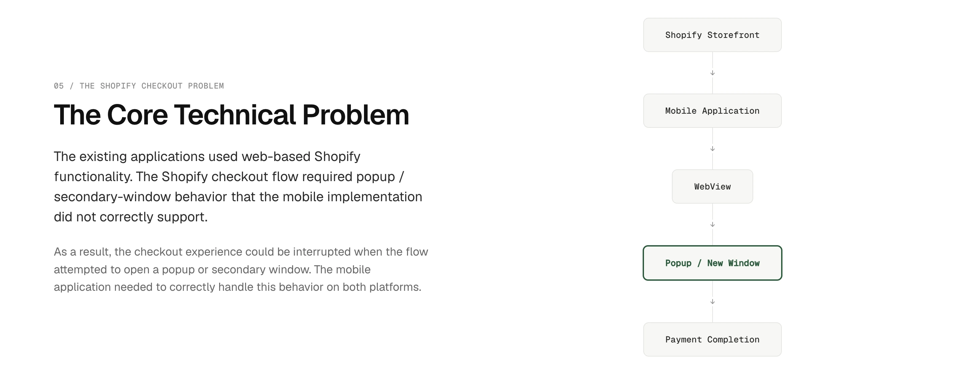
Task: Click the phrase did not correctly support
Action: (130, 217)
